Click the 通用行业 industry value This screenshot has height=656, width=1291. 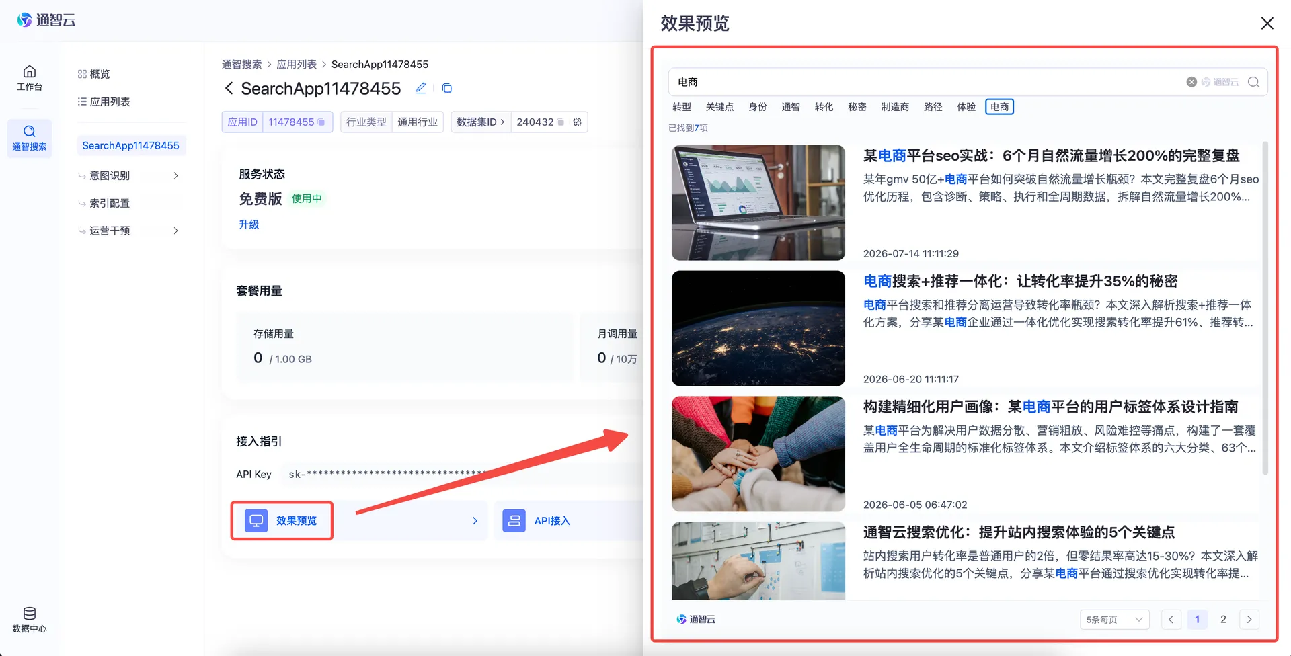418,122
